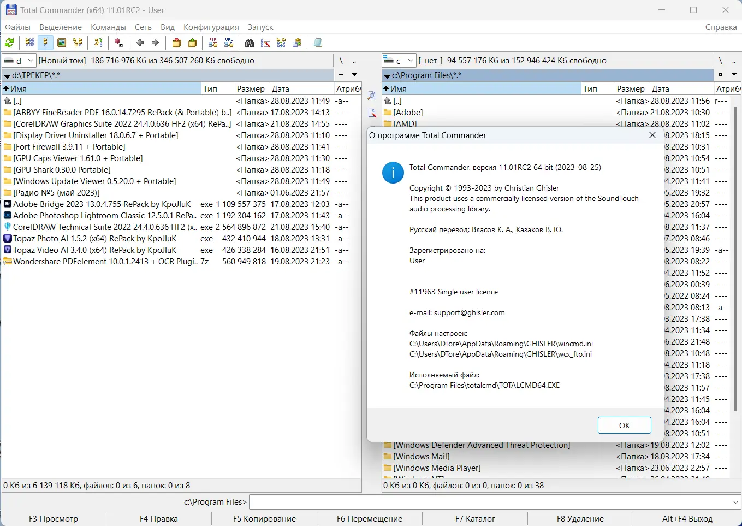Click the pack files archive icon
Image resolution: width=742 pixels, height=526 pixels.
click(x=176, y=43)
